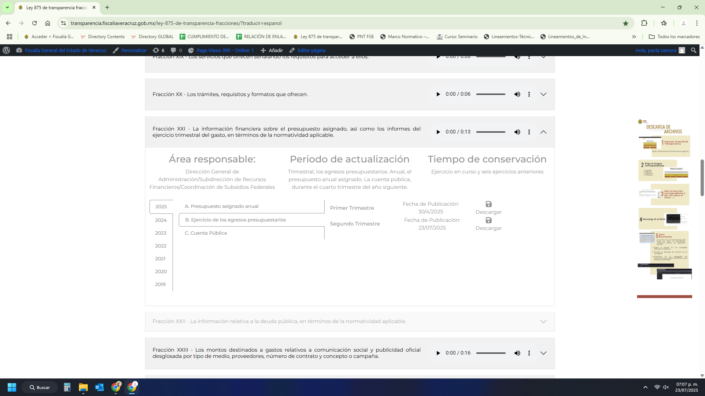Open audio options menu for Fracción XX
Screen dimensions: 705x396
tap(529, 94)
